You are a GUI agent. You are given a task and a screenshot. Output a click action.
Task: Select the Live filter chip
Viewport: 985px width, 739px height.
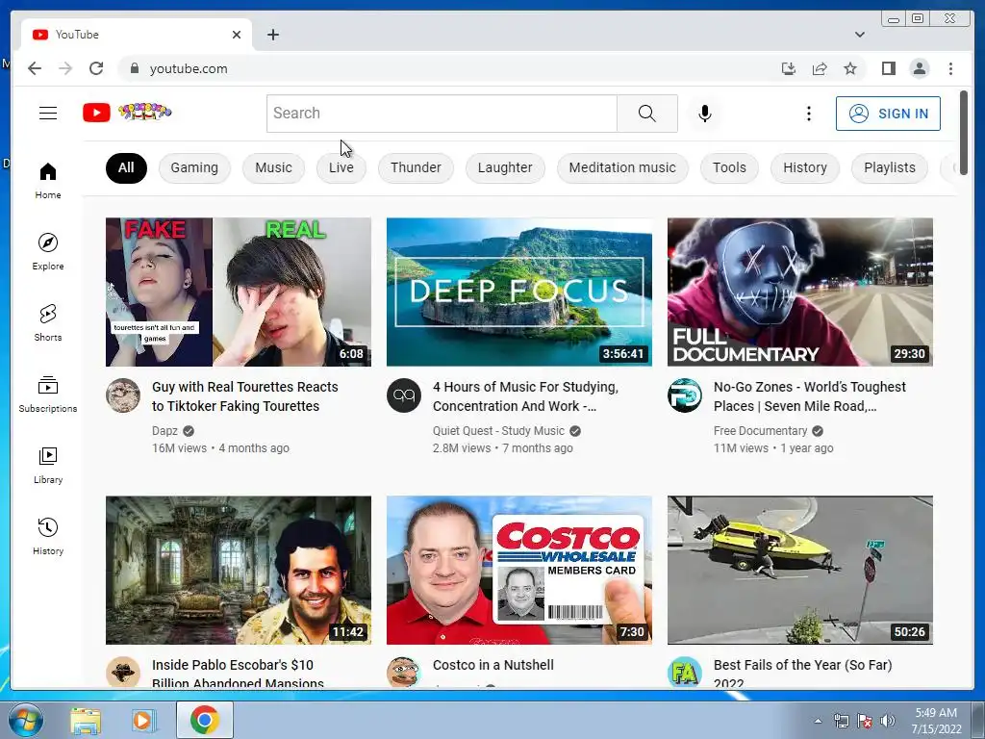[341, 167]
